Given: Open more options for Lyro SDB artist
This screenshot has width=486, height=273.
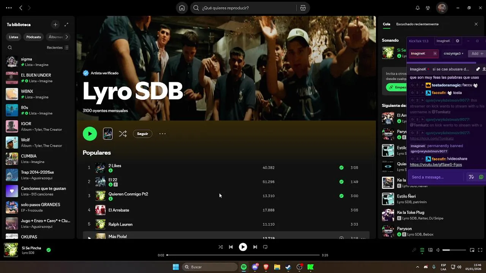Looking at the screenshot, I should pos(163,133).
